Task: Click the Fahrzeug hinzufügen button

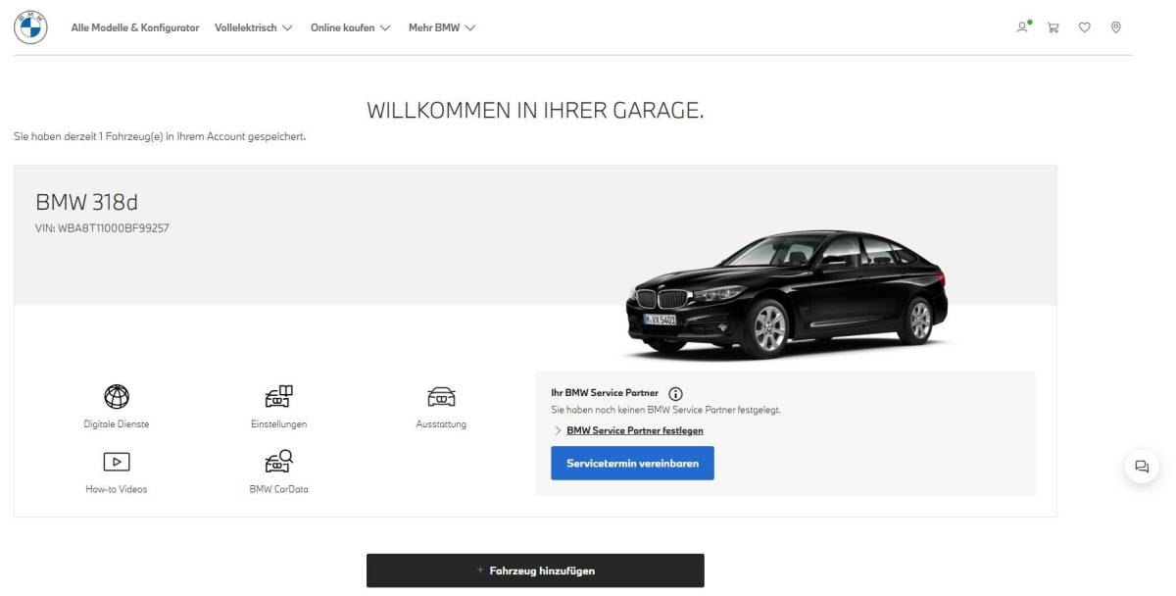Action: click(535, 570)
